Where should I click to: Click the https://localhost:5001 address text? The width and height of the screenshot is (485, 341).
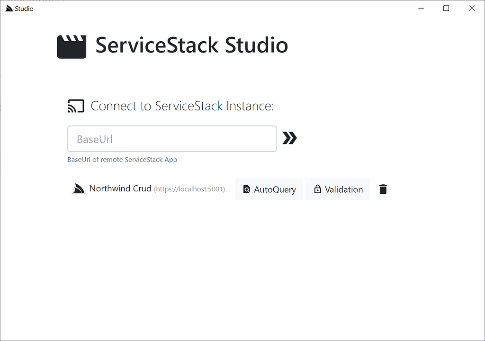(x=189, y=189)
